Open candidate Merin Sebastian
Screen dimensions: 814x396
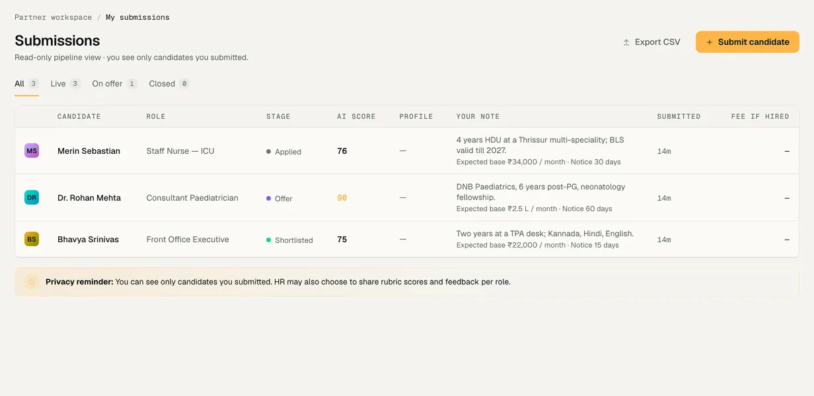point(89,151)
